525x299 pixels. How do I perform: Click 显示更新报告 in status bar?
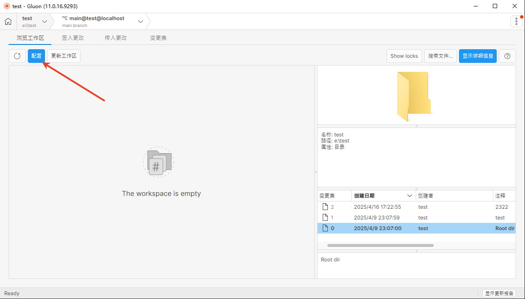(499, 293)
